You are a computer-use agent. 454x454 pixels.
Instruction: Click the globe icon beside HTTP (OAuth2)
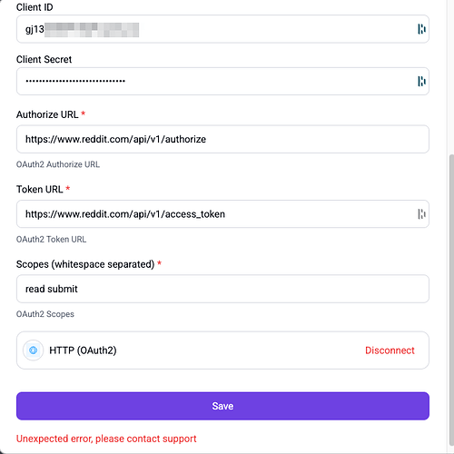pos(34,350)
